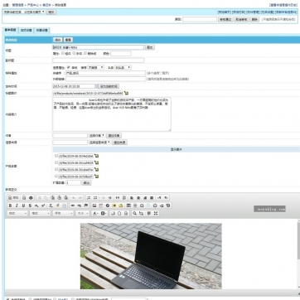The image size is (300, 300).
Task: Tick the first title attribute checkbox (bold)
Action: (x=63, y=53)
